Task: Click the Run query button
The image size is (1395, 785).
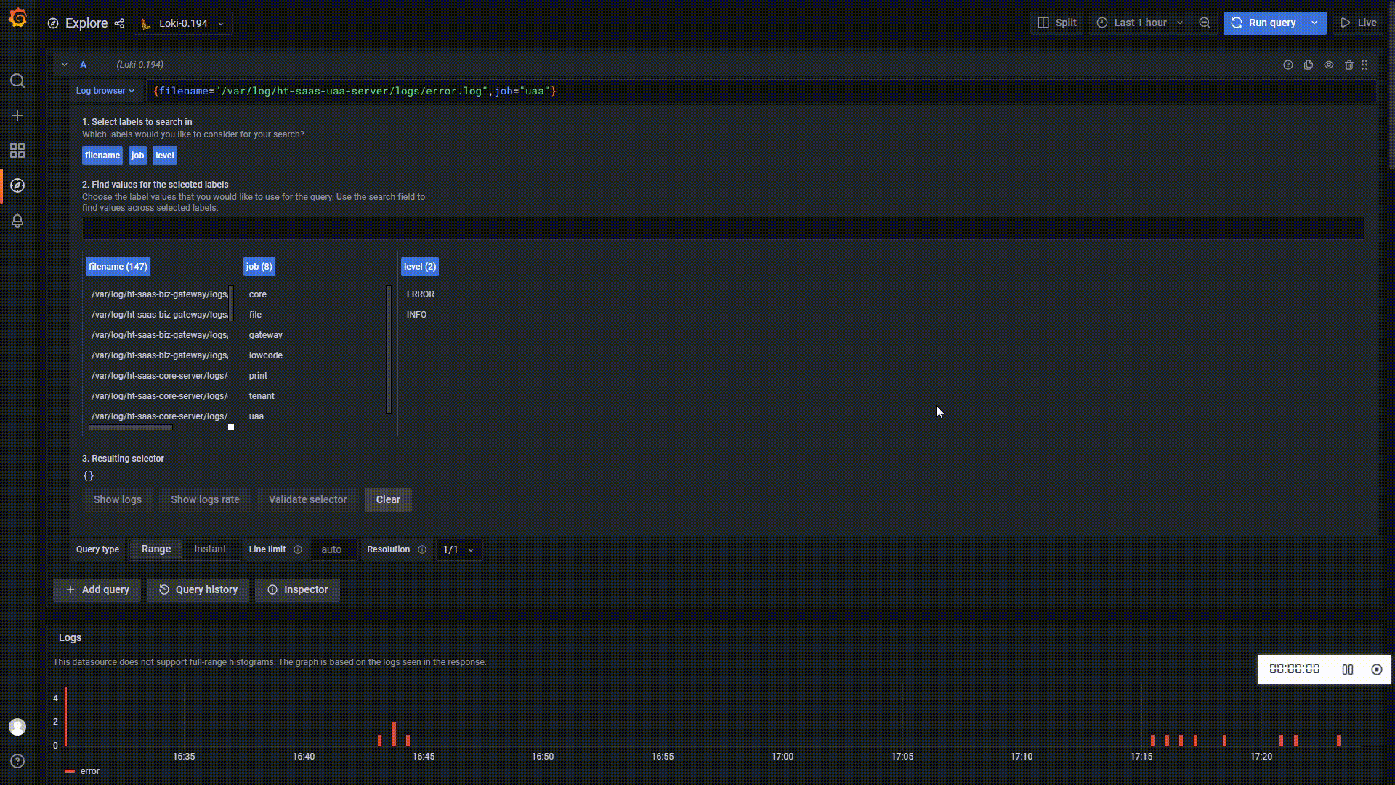Action: (1264, 23)
